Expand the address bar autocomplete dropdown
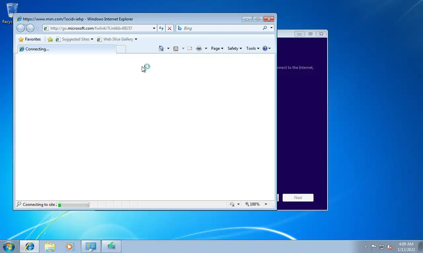Viewport: 423px width, 253px height. click(154, 28)
